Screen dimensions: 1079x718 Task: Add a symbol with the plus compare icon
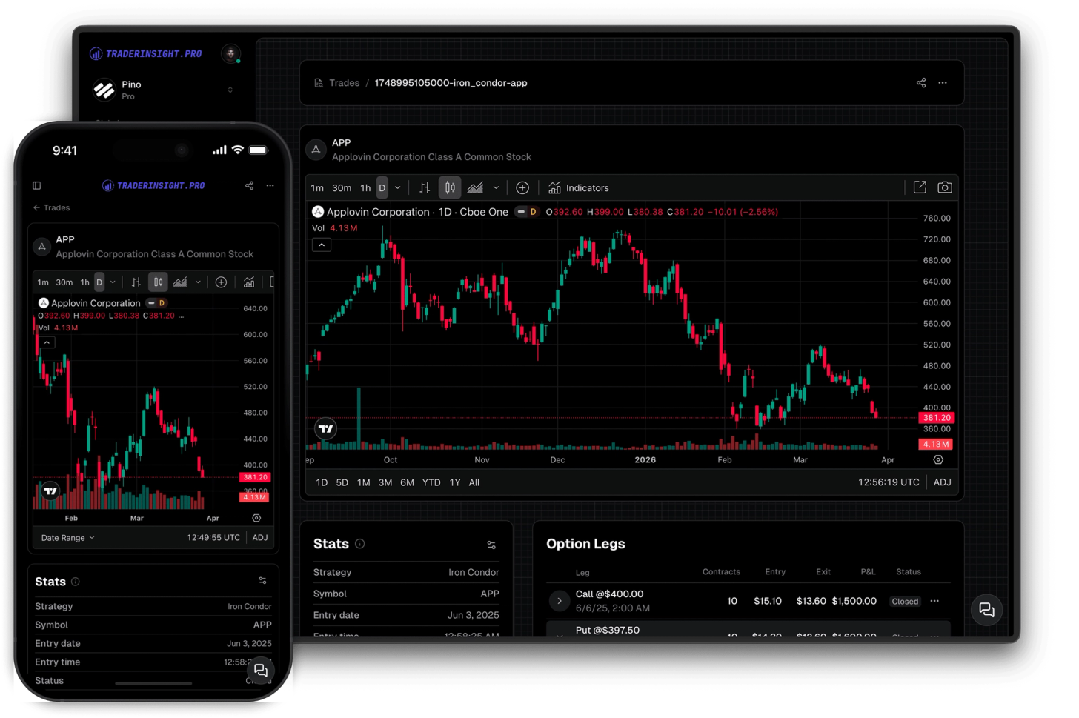tap(522, 187)
